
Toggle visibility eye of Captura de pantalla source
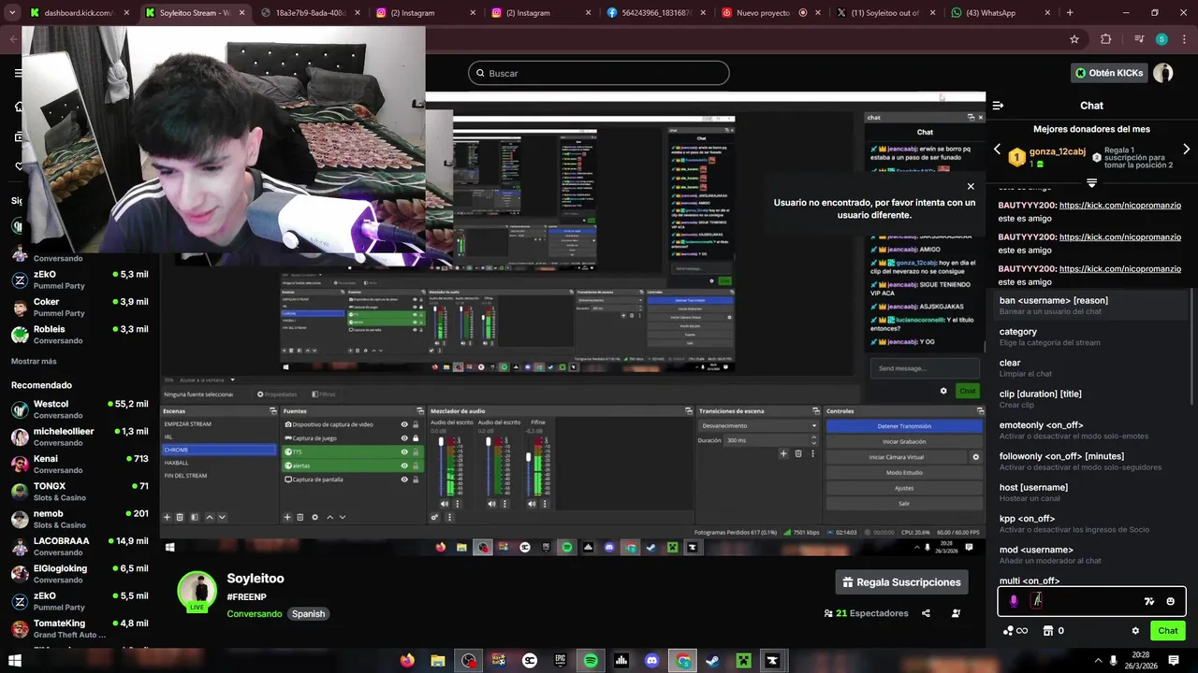click(x=404, y=480)
